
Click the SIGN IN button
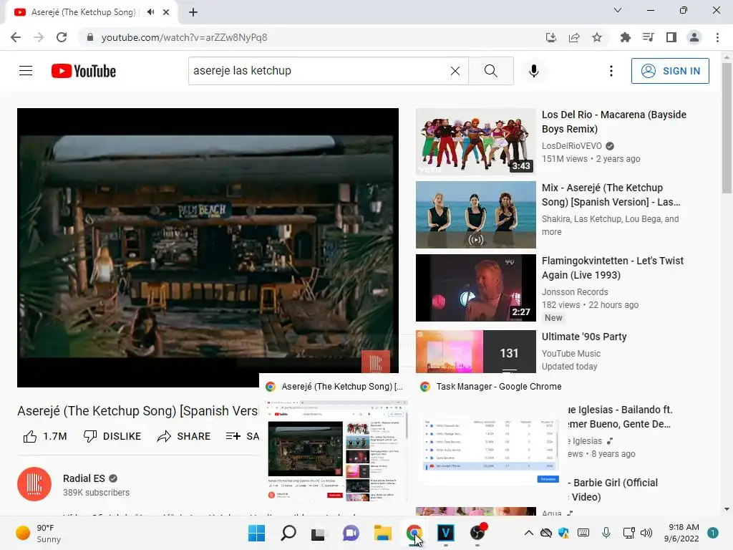tap(670, 71)
